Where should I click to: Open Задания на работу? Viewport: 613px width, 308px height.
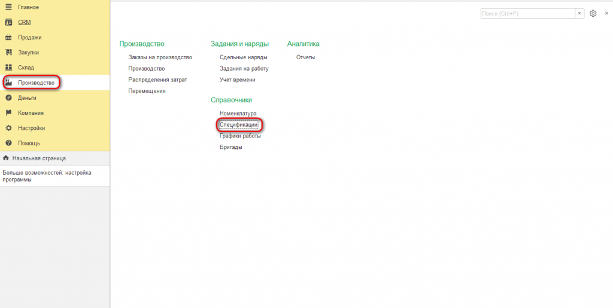[244, 68]
